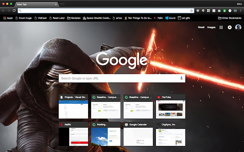Open the Google apps grid launcher
The image size is (244, 152).
pos(221,27)
